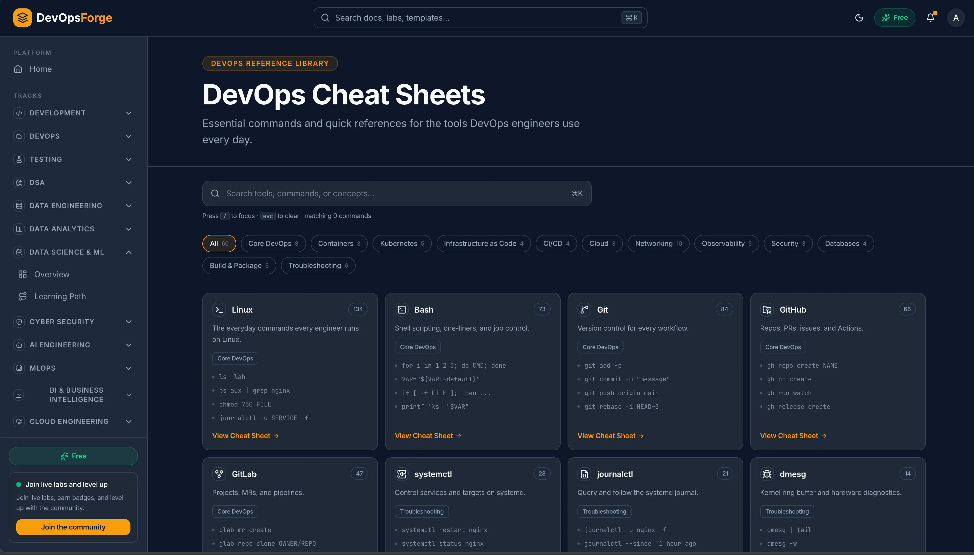Click the Free plan button in header

[x=894, y=17]
